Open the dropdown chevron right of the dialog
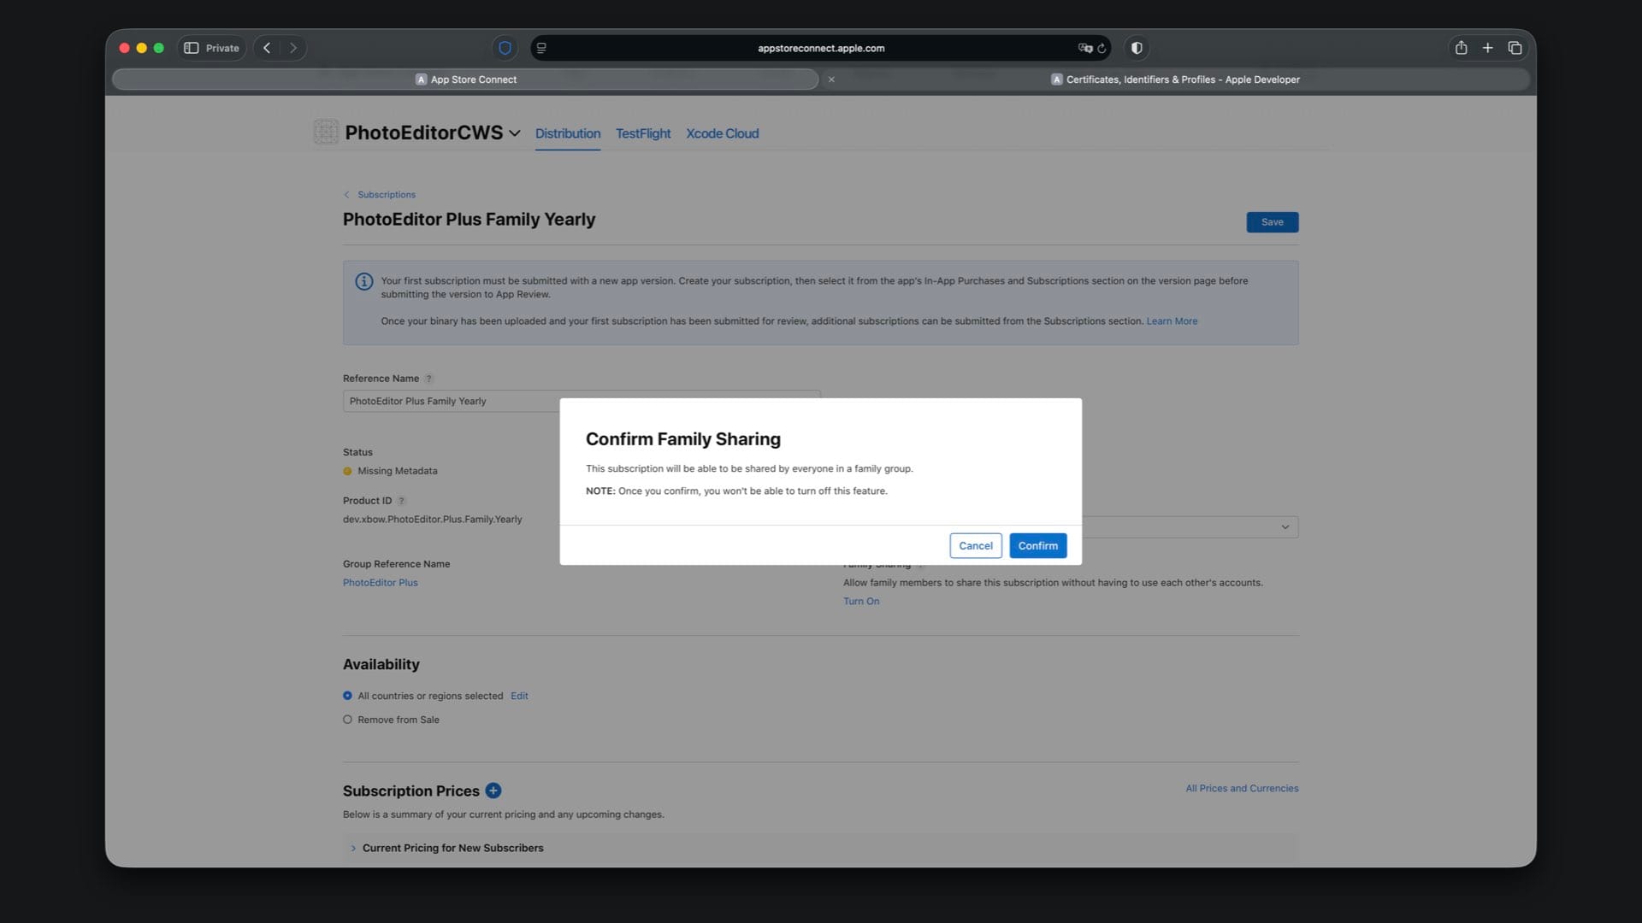 [x=1285, y=526]
